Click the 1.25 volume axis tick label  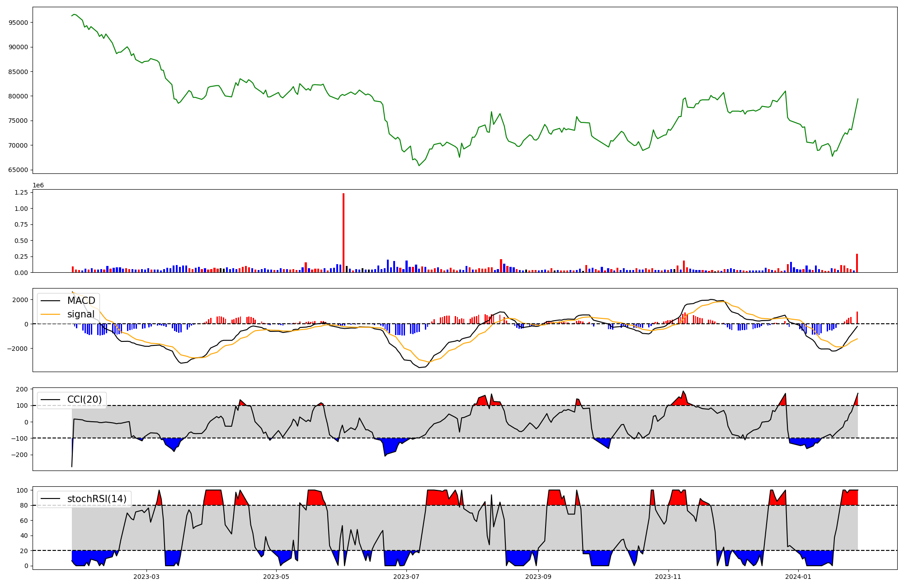click(x=21, y=192)
